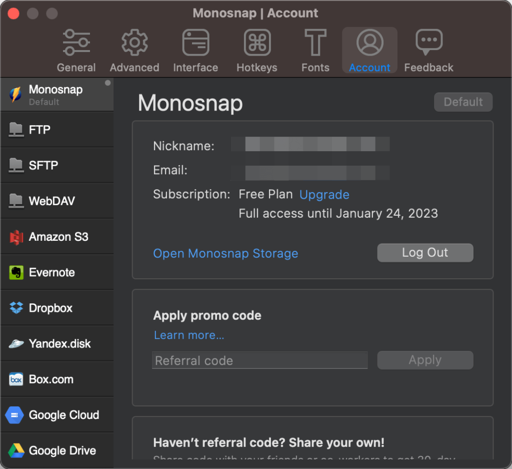Click the Evernote elephant icon
512x469 pixels.
point(16,273)
